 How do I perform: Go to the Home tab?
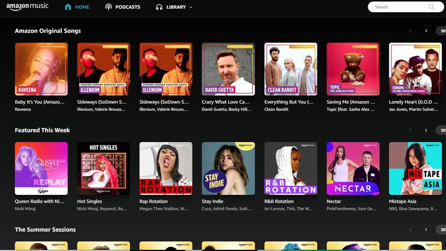(81, 7)
